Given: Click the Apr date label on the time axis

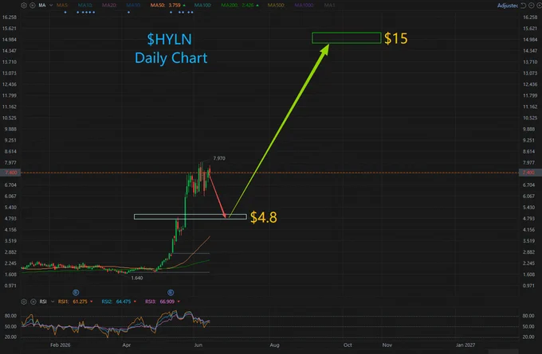Looking at the screenshot, I should tap(127, 345).
